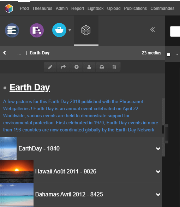Open the facets list round icon
Viewport: 180px width, 207px height.
12,30
